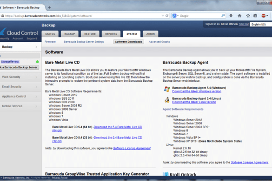Click the Cloud Control logo
Viewport: 272px width, 181px height.
click(19, 32)
